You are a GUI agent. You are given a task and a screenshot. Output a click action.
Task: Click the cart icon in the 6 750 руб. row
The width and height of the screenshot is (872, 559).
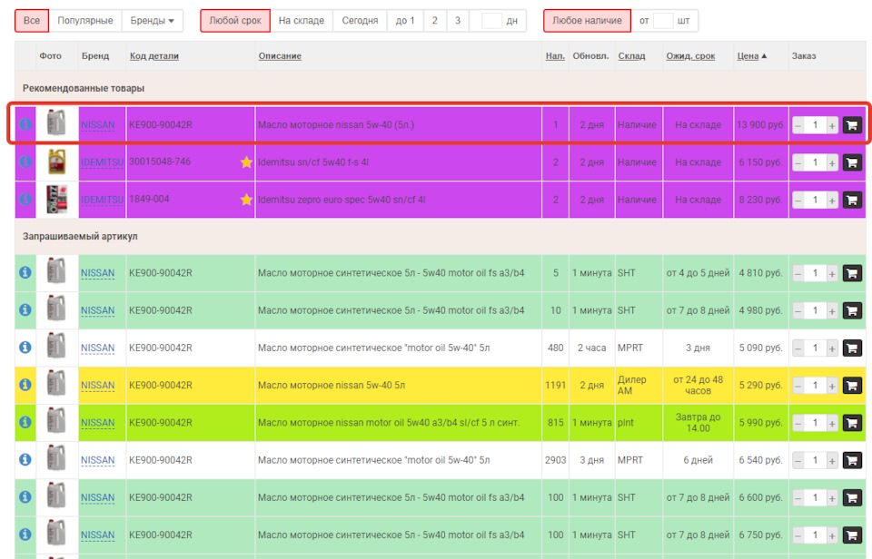(x=852, y=534)
